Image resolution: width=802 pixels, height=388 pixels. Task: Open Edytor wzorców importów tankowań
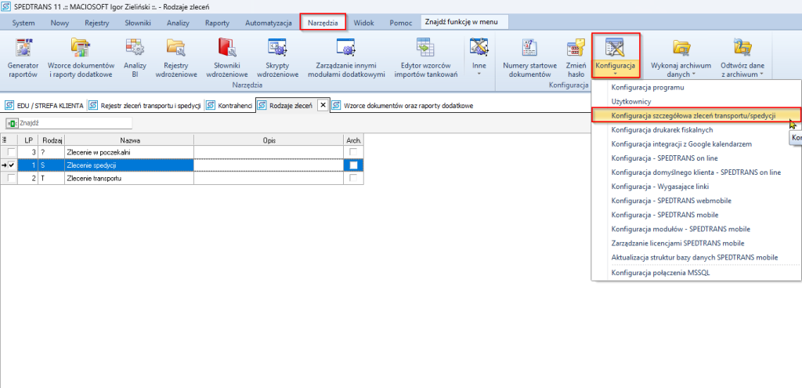(424, 56)
